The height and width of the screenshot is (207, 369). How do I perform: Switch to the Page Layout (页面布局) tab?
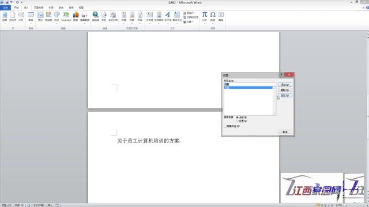point(39,7)
